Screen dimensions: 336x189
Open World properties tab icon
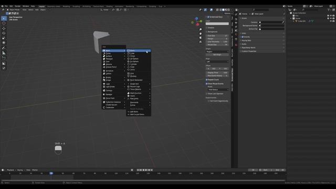point(236,35)
